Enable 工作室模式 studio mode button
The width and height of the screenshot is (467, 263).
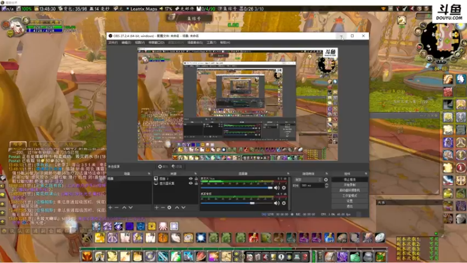click(x=349, y=196)
